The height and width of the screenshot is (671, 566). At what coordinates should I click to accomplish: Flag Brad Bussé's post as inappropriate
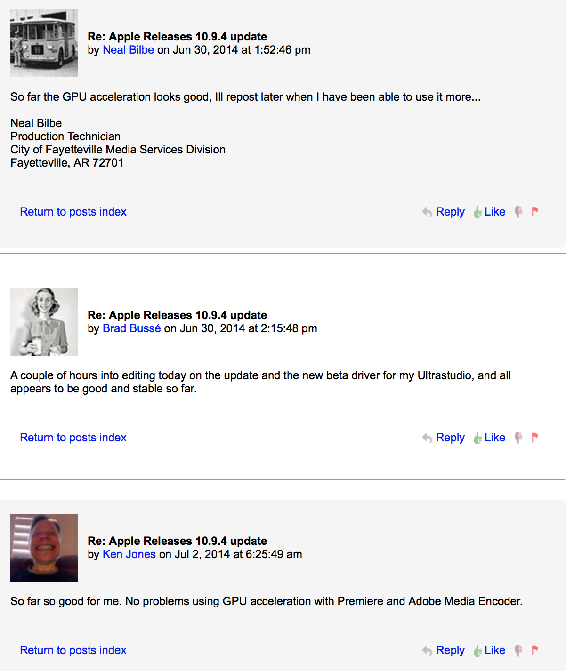534,438
